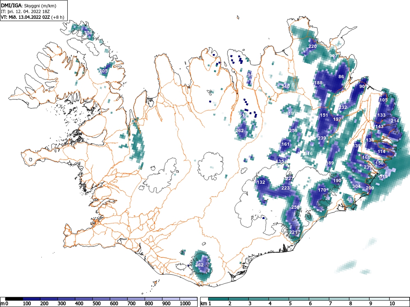
Task: Click the visibility value '619'
Action: tap(289, 113)
